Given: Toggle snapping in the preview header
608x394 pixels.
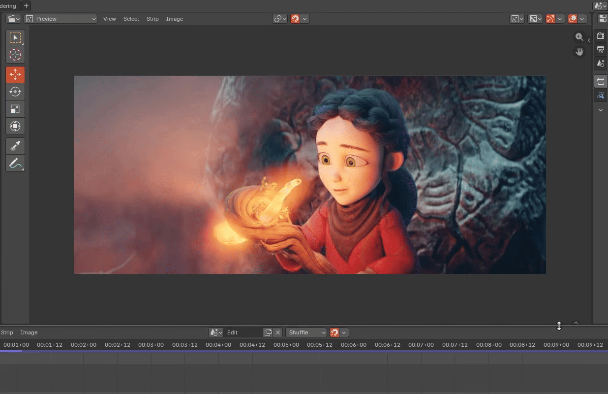Looking at the screenshot, I should click(x=295, y=19).
